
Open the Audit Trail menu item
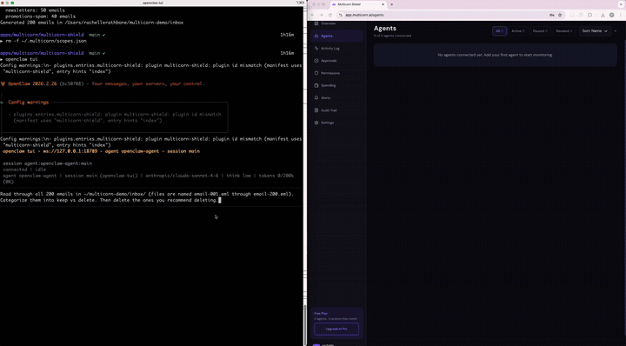coord(336,110)
